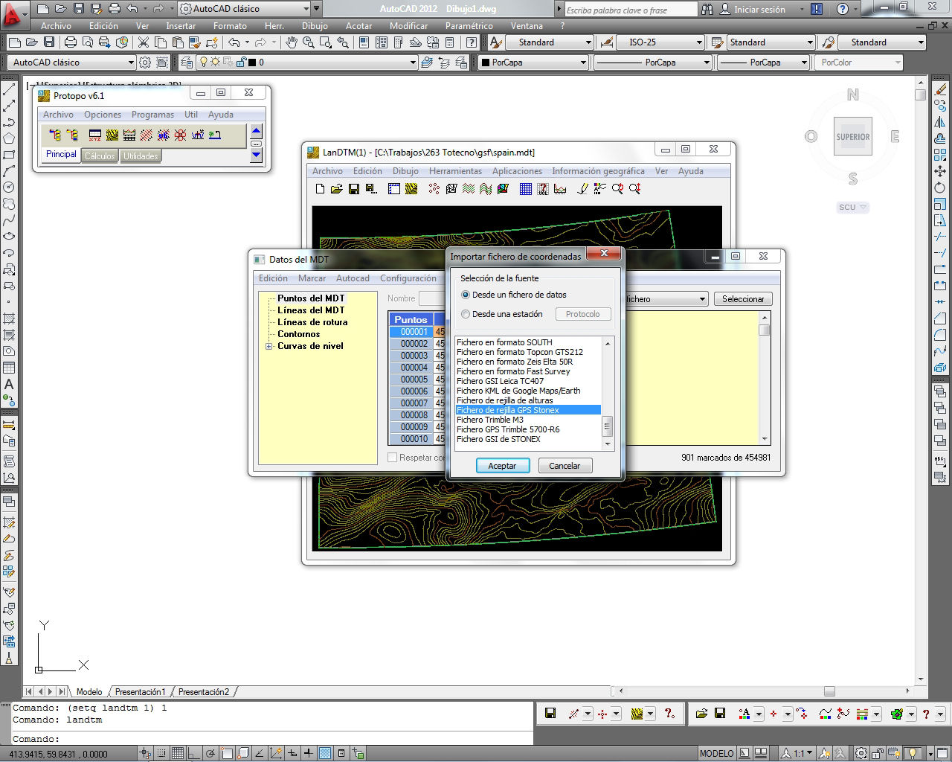This screenshot has height=762, width=952.
Task: Toggle the Grid display button in status bar
Action: coord(178,753)
